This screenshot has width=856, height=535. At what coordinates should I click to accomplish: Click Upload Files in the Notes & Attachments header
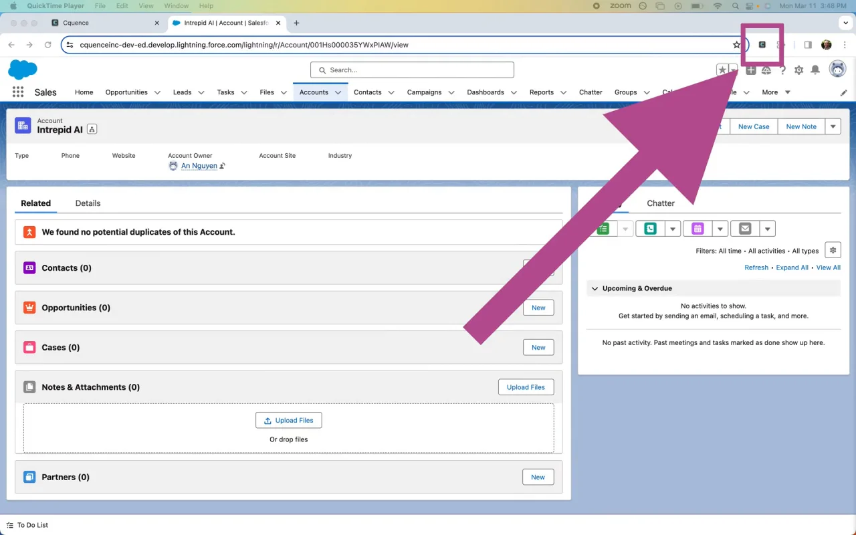(x=526, y=387)
